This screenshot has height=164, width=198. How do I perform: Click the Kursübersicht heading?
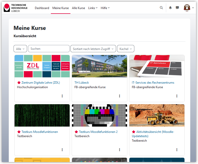(25, 36)
